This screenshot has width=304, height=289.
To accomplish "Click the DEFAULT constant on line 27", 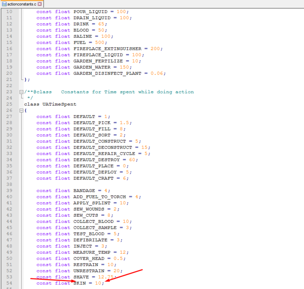I will click(84, 116).
